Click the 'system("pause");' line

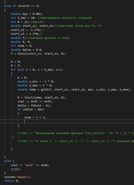[x=18, y=177]
